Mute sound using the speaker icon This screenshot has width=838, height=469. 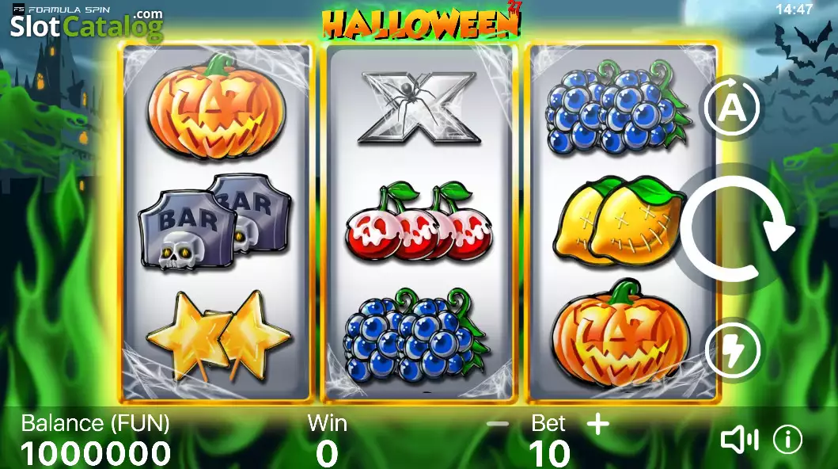click(x=740, y=440)
